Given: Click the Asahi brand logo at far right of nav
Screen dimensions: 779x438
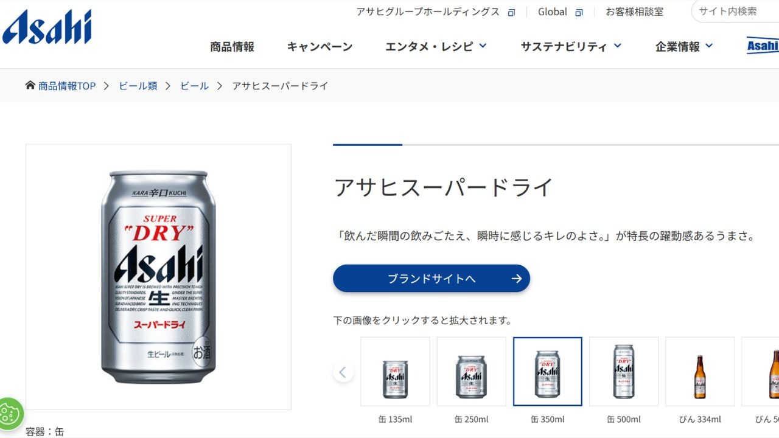Looking at the screenshot, I should [x=763, y=46].
